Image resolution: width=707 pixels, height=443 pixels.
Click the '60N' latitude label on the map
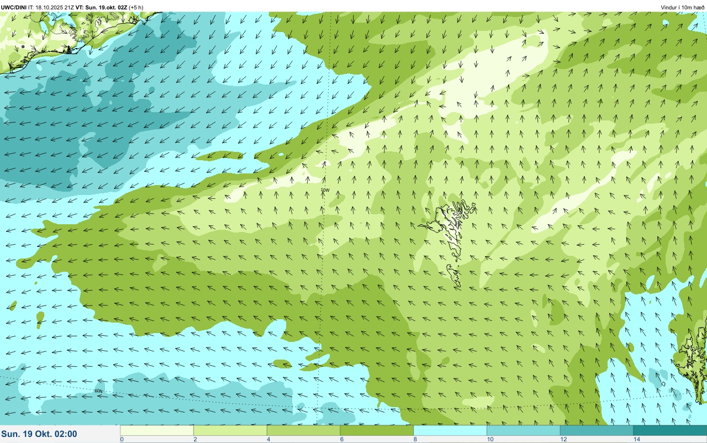[98, 391]
